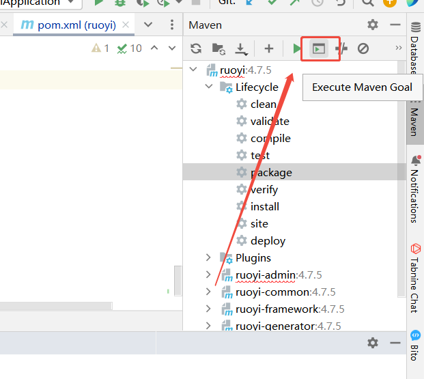Hide the Maven tool window
The height and width of the screenshot is (379, 424).
coord(395,25)
